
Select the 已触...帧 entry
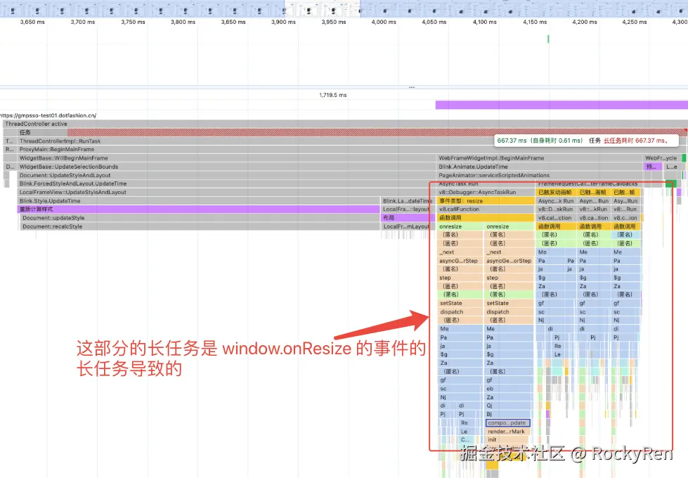click(x=625, y=192)
